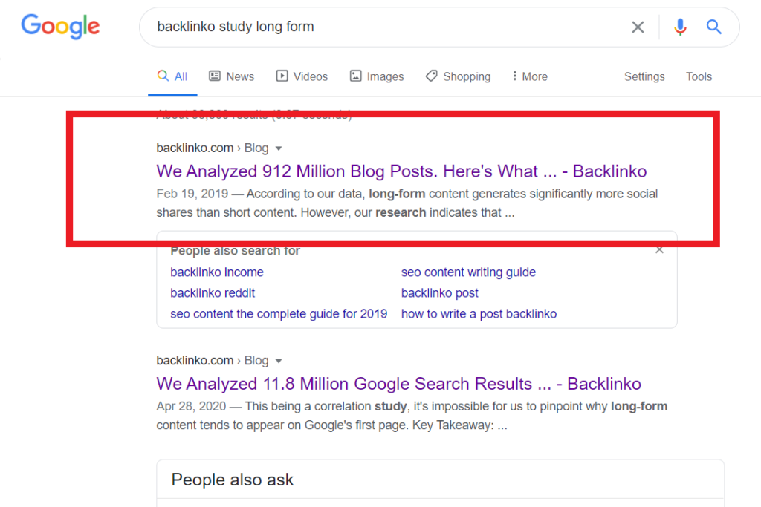The height and width of the screenshot is (507, 761).
Task: Click the seo content writing guide suggestion
Action: point(468,272)
